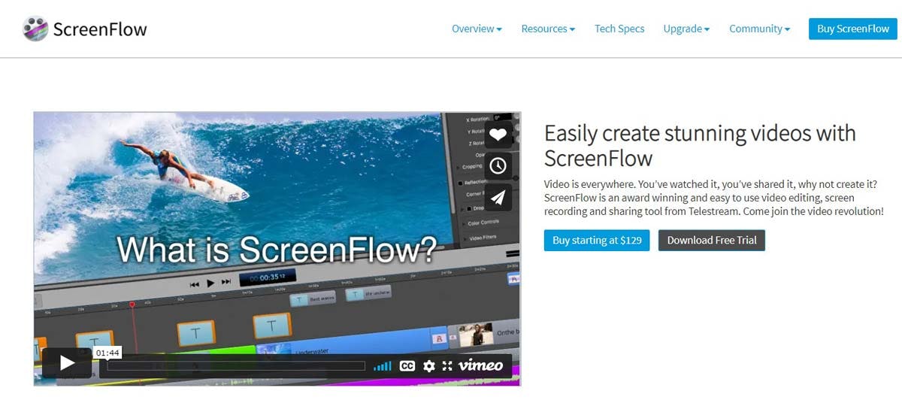Viewport: 902px width, 412px height.
Task: Open the Resources dropdown menu
Action: coord(548,29)
